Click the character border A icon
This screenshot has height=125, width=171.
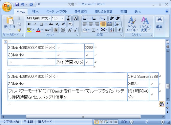coord(75,18)
